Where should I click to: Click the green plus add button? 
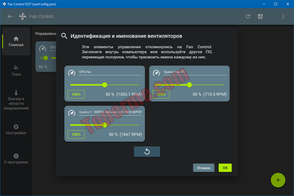278,180
